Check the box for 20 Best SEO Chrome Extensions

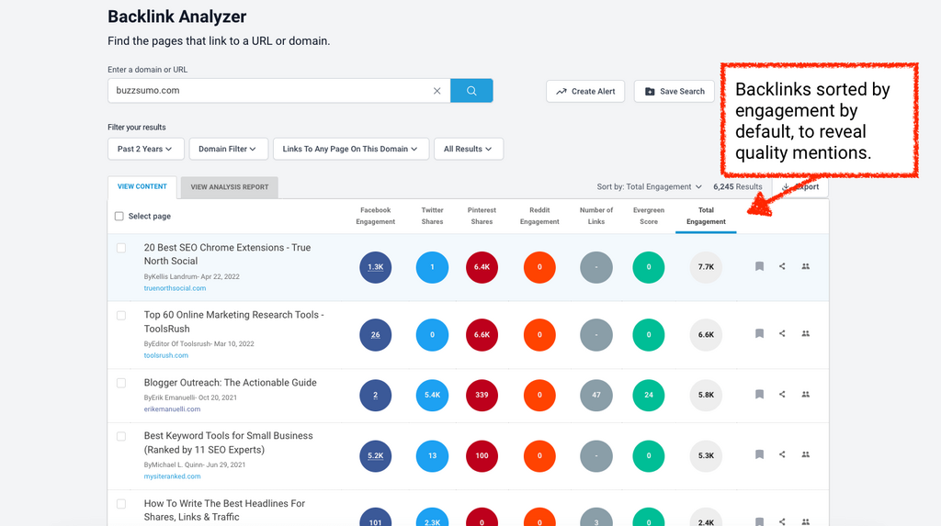point(121,248)
